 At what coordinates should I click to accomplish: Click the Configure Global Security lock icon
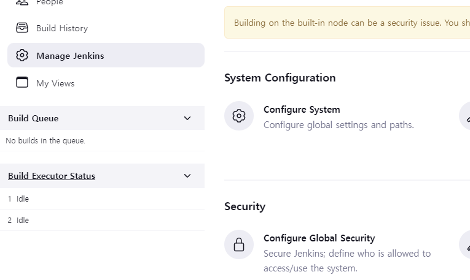click(239, 244)
